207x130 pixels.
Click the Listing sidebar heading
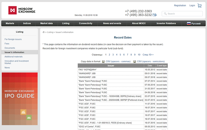point(20,32)
